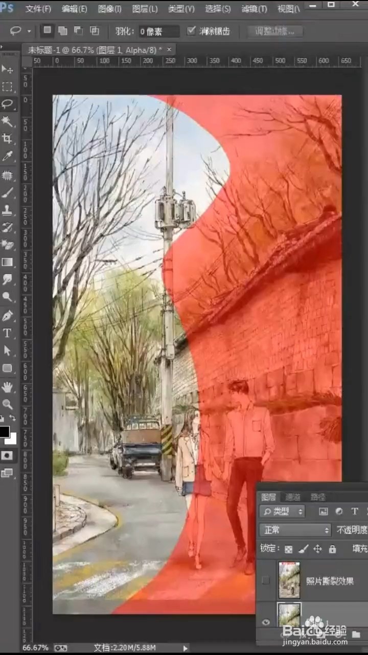Viewport: 368px width, 655px height.
Task: Select the Gradient tool
Action: click(x=7, y=263)
